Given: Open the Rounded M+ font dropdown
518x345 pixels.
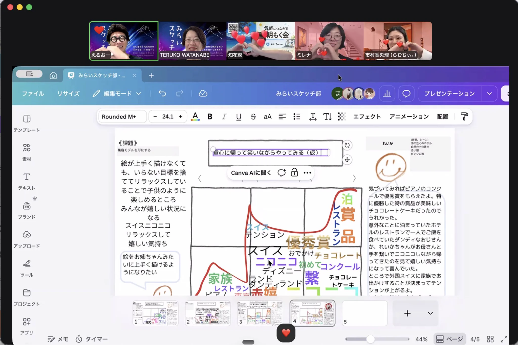Looking at the screenshot, I should coord(122,117).
